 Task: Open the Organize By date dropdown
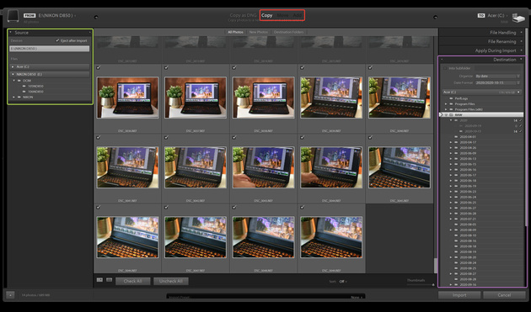497,76
